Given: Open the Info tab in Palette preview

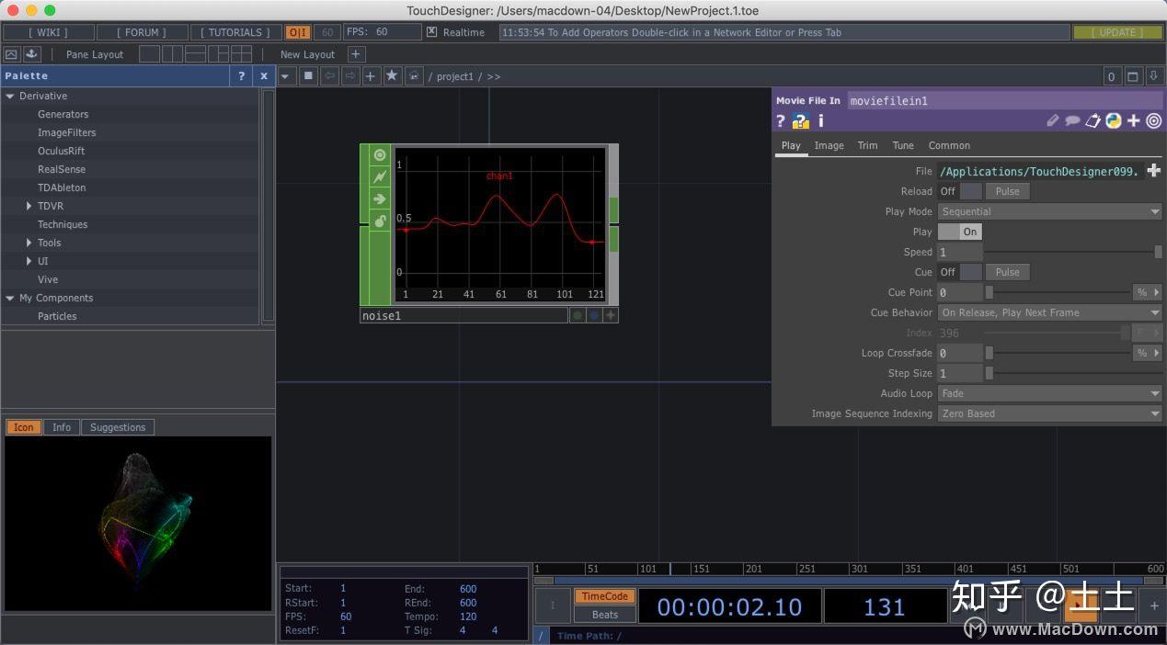Looking at the screenshot, I should pos(62,427).
